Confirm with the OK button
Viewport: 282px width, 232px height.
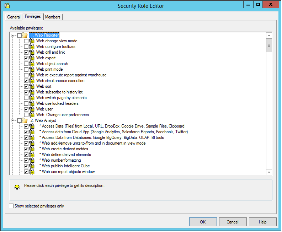[x=203, y=222]
